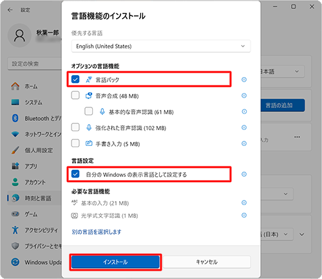Click the キャンセル button

pyautogui.click(x=207, y=262)
